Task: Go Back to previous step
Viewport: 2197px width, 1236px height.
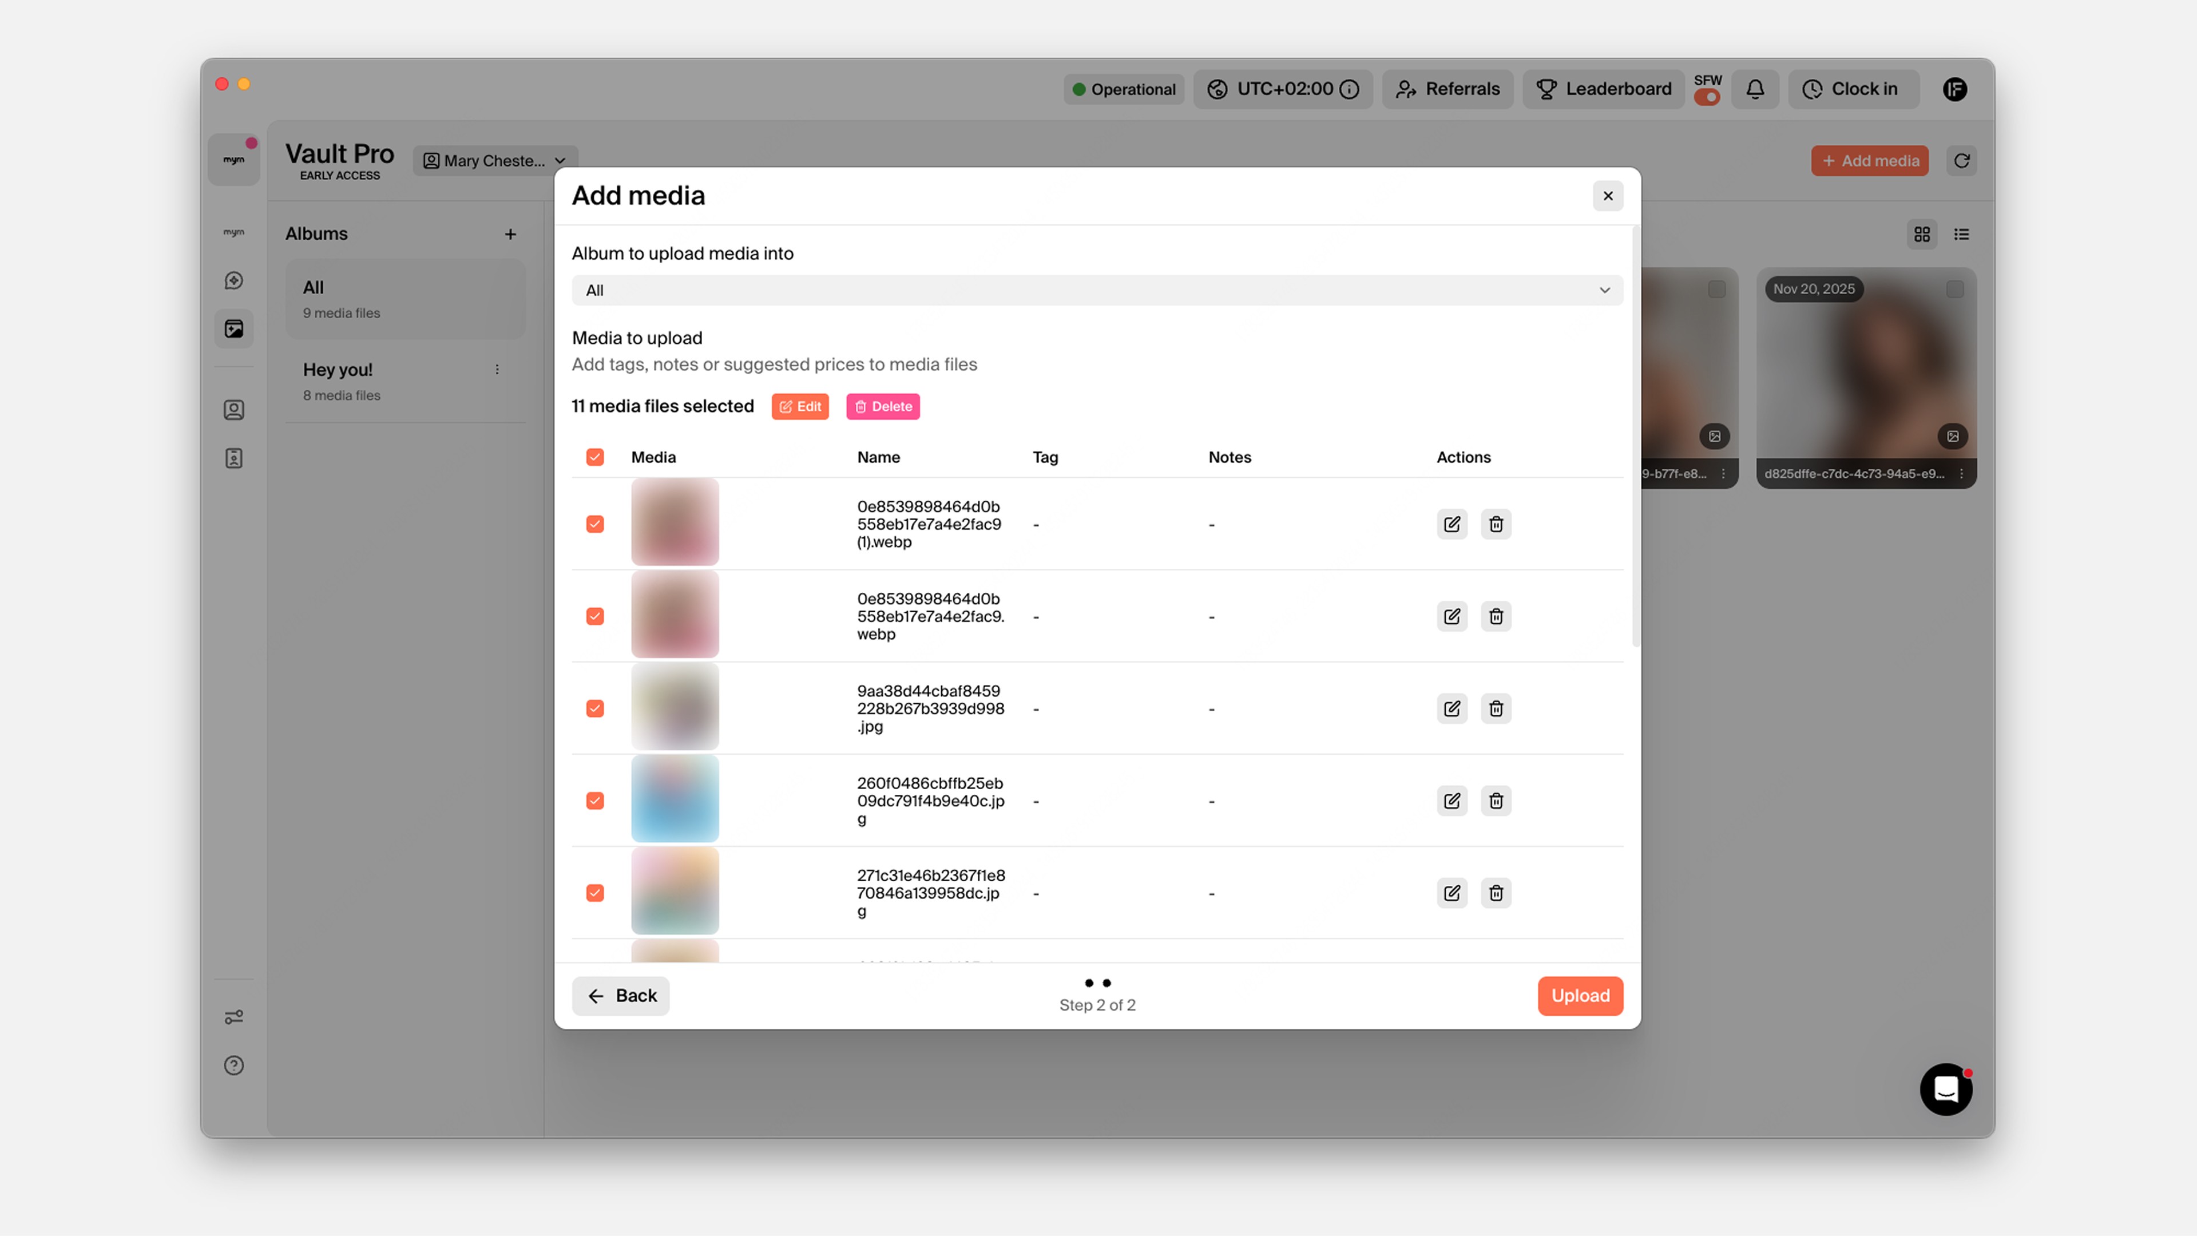Action: pyautogui.click(x=621, y=996)
